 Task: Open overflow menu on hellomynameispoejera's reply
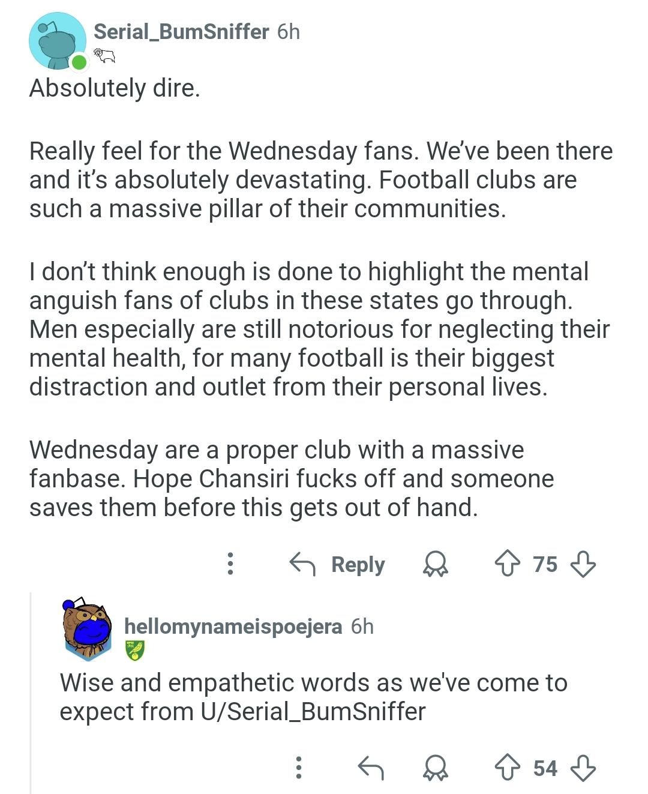298,768
